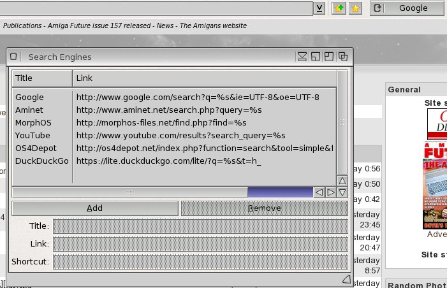
Task: Click the Amiga Future magazine cover thumbnail
Action: (435, 185)
